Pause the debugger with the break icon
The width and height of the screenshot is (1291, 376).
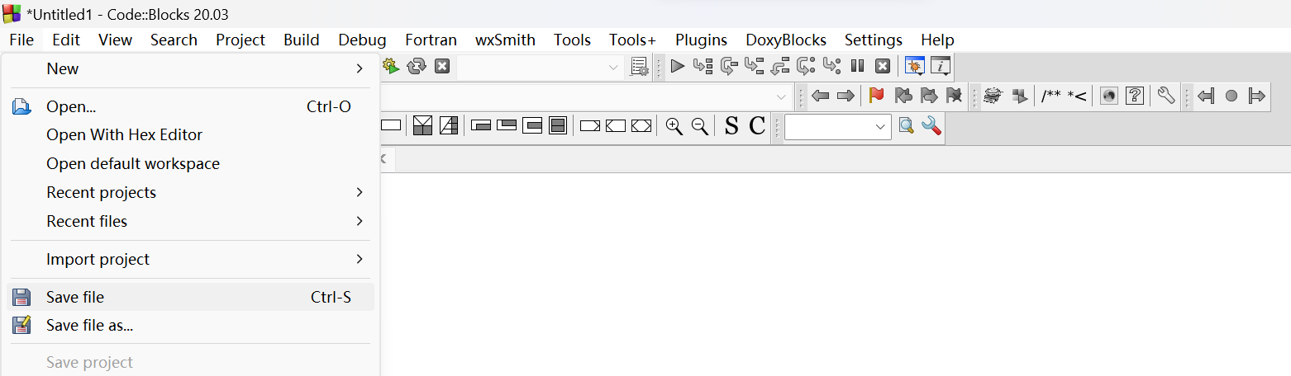coord(857,66)
